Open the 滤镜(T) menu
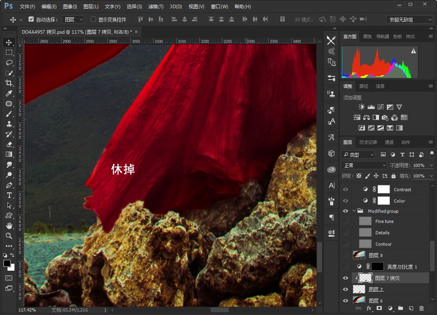437x315 pixels. click(x=156, y=6)
